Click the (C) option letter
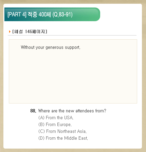This screenshot has width=146, height=152. [x=41, y=131]
